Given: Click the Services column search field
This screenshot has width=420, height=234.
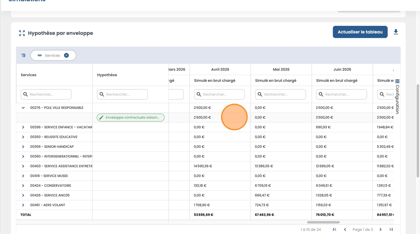Looking at the screenshot, I should pyautogui.click(x=46, y=95).
